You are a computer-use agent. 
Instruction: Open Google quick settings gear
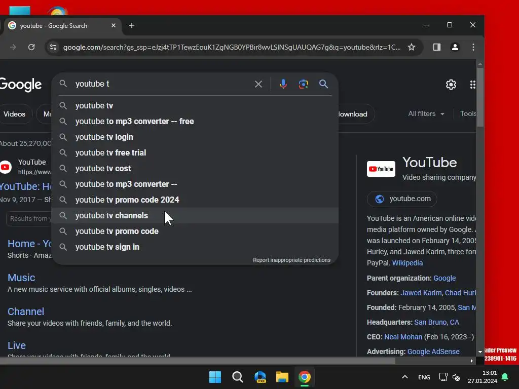click(x=451, y=85)
